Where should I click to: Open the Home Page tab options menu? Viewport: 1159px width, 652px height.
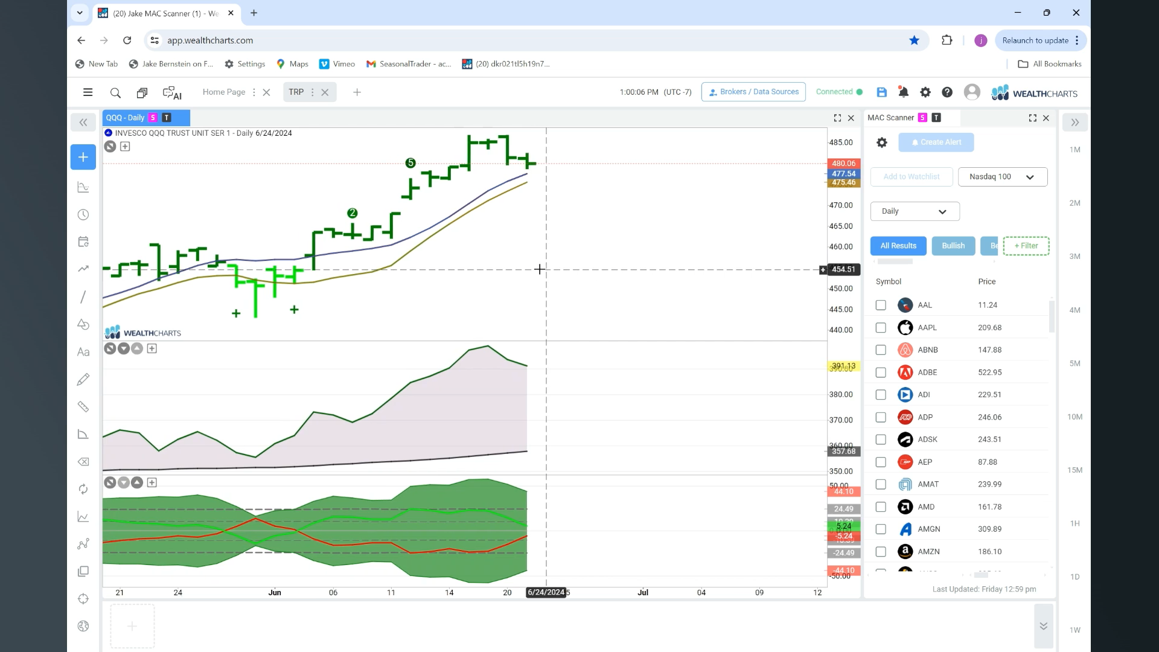(254, 92)
